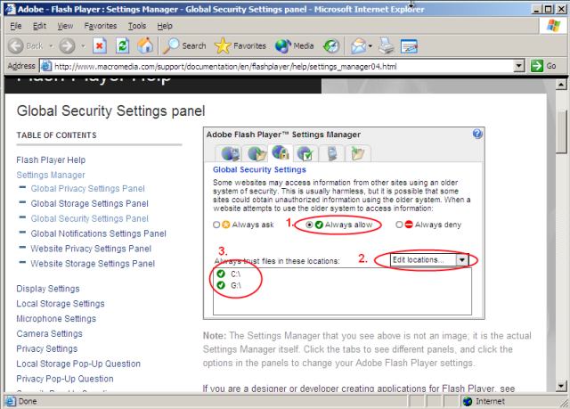Expand the address bar history dropdown

pyautogui.click(x=519, y=66)
